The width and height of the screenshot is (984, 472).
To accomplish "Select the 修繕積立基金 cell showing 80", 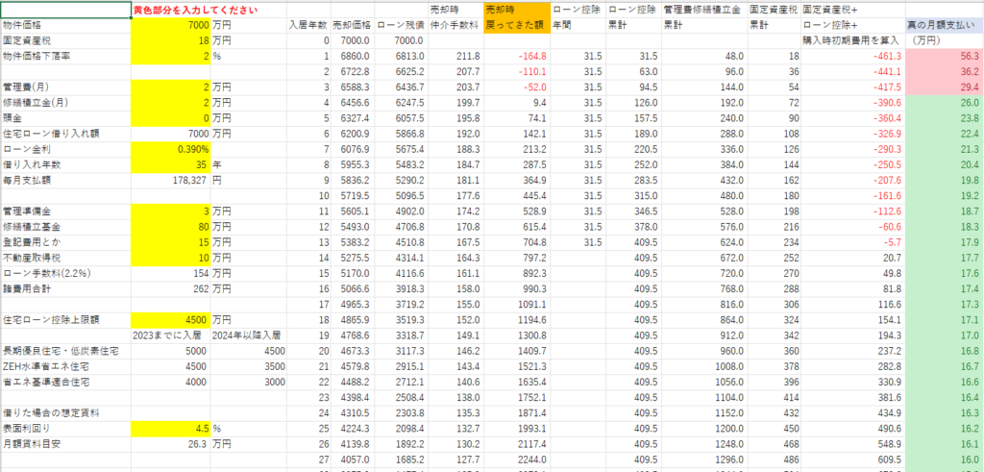I will [x=171, y=226].
